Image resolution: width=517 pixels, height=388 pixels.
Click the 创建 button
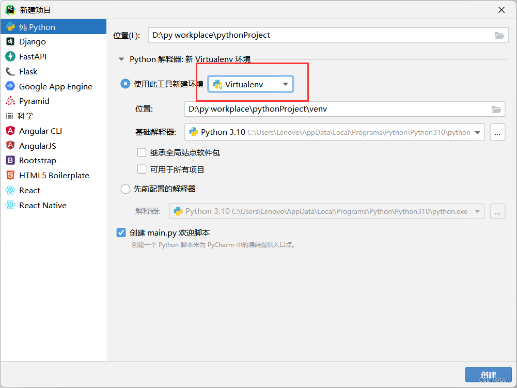(x=488, y=375)
